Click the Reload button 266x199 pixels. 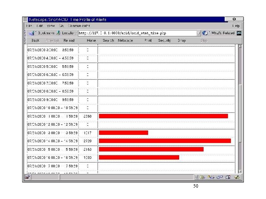(x=69, y=41)
